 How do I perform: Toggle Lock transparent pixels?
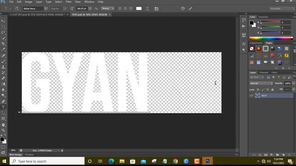[x=258, y=89]
